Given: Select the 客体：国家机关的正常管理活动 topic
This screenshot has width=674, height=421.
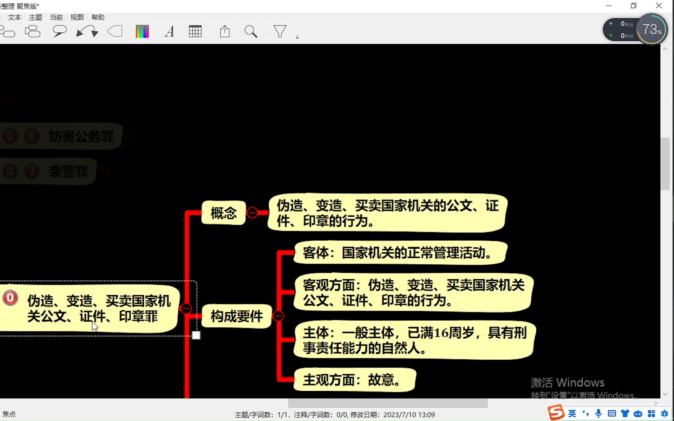Looking at the screenshot, I should 401,253.
